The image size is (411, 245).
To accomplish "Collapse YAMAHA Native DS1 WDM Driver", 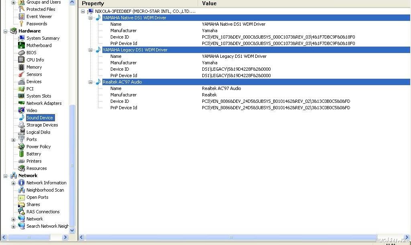I will coord(90,18).
